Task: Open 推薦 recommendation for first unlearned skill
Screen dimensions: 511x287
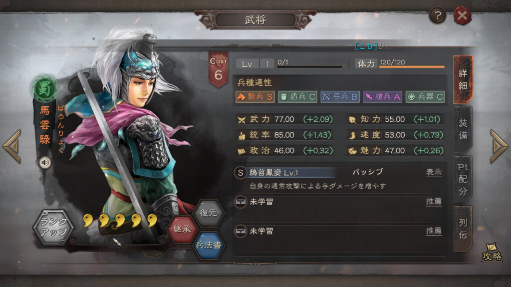Action: click(x=434, y=202)
